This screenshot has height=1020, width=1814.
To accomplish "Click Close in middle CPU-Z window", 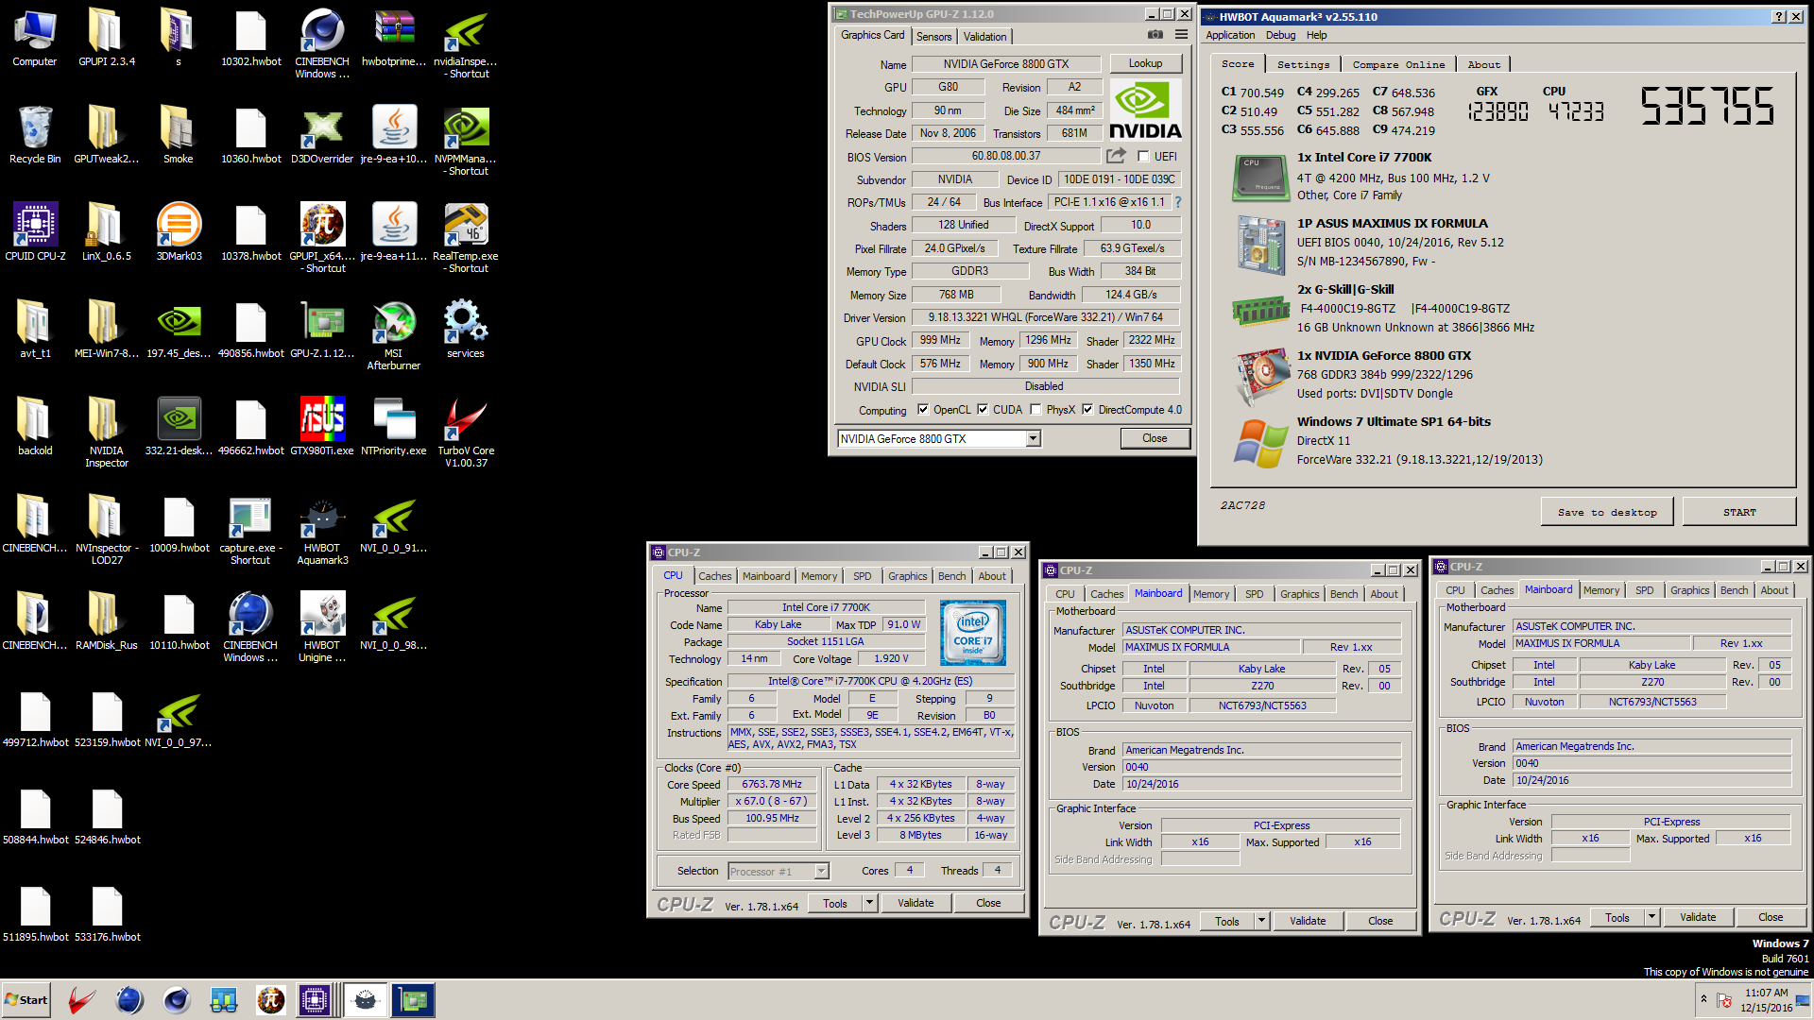I will click(1380, 921).
